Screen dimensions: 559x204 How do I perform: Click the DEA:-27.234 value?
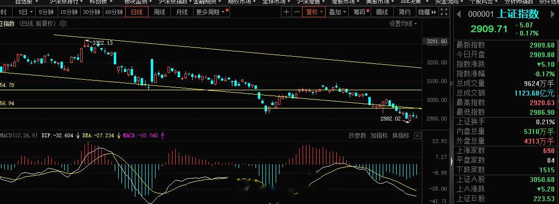click(x=98, y=136)
